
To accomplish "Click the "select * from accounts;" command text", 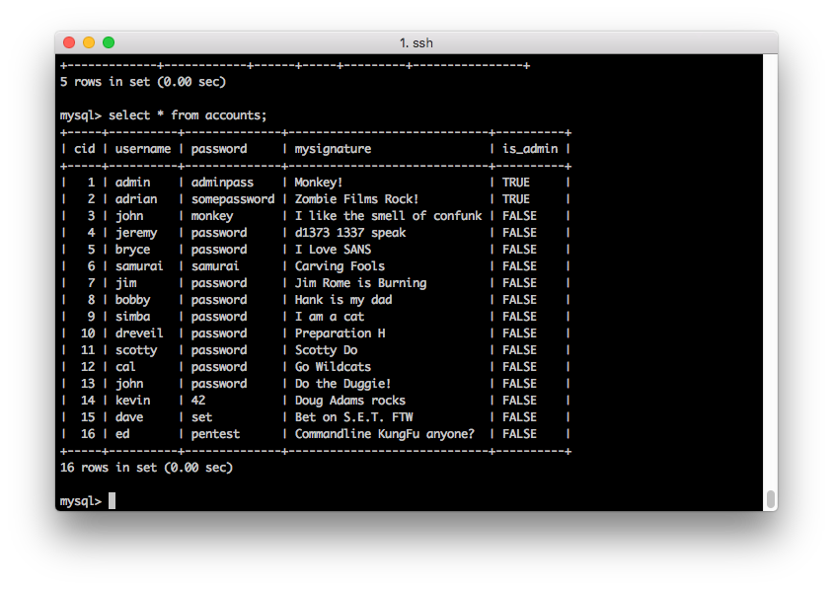I will [188, 115].
